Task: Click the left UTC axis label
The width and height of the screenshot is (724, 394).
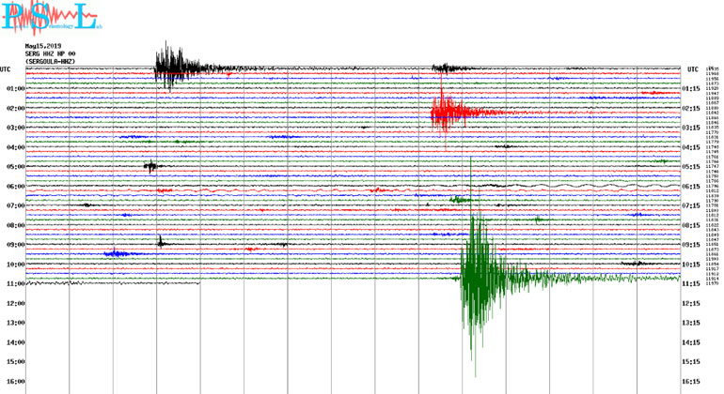Action: click(x=6, y=69)
